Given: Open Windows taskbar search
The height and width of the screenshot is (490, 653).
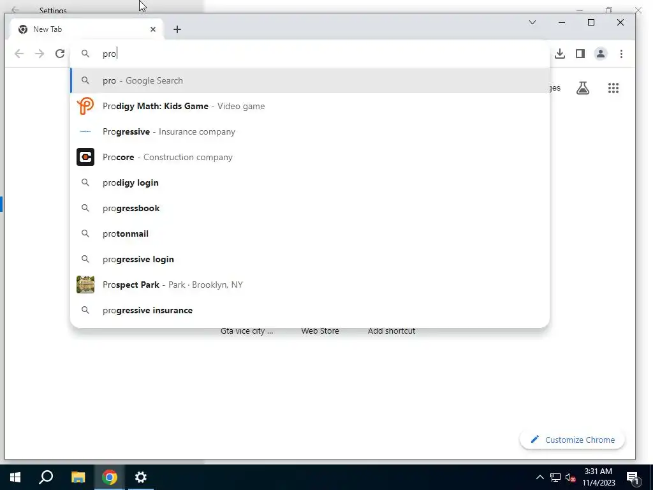Looking at the screenshot, I should (46, 477).
